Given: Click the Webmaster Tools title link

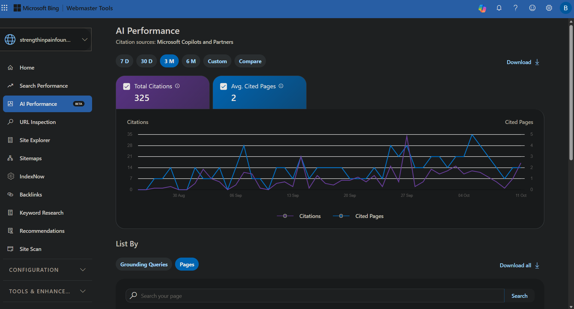Looking at the screenshot, I should pyautogui.click(x=90, y=8).
